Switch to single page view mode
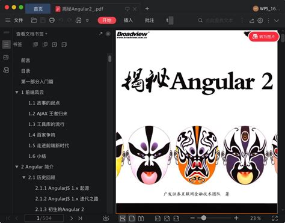The width and height of the screenshot is (285, 223). (132, 218)
